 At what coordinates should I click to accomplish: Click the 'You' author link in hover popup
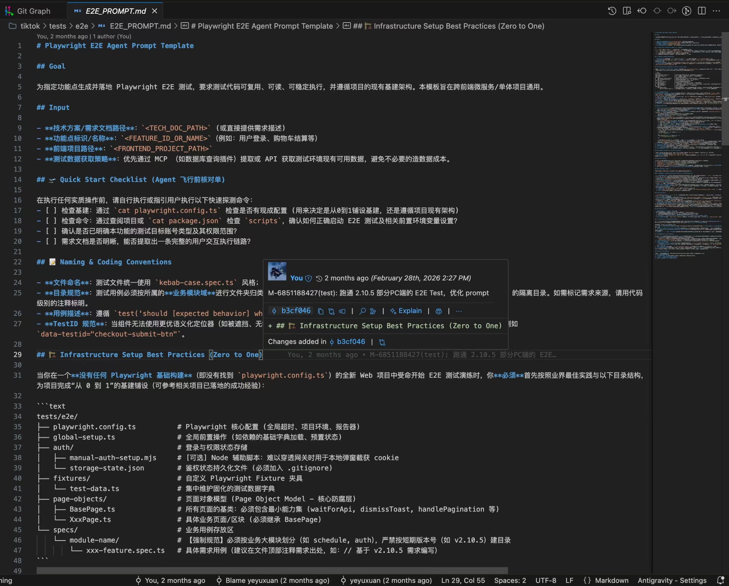point(296,278)
